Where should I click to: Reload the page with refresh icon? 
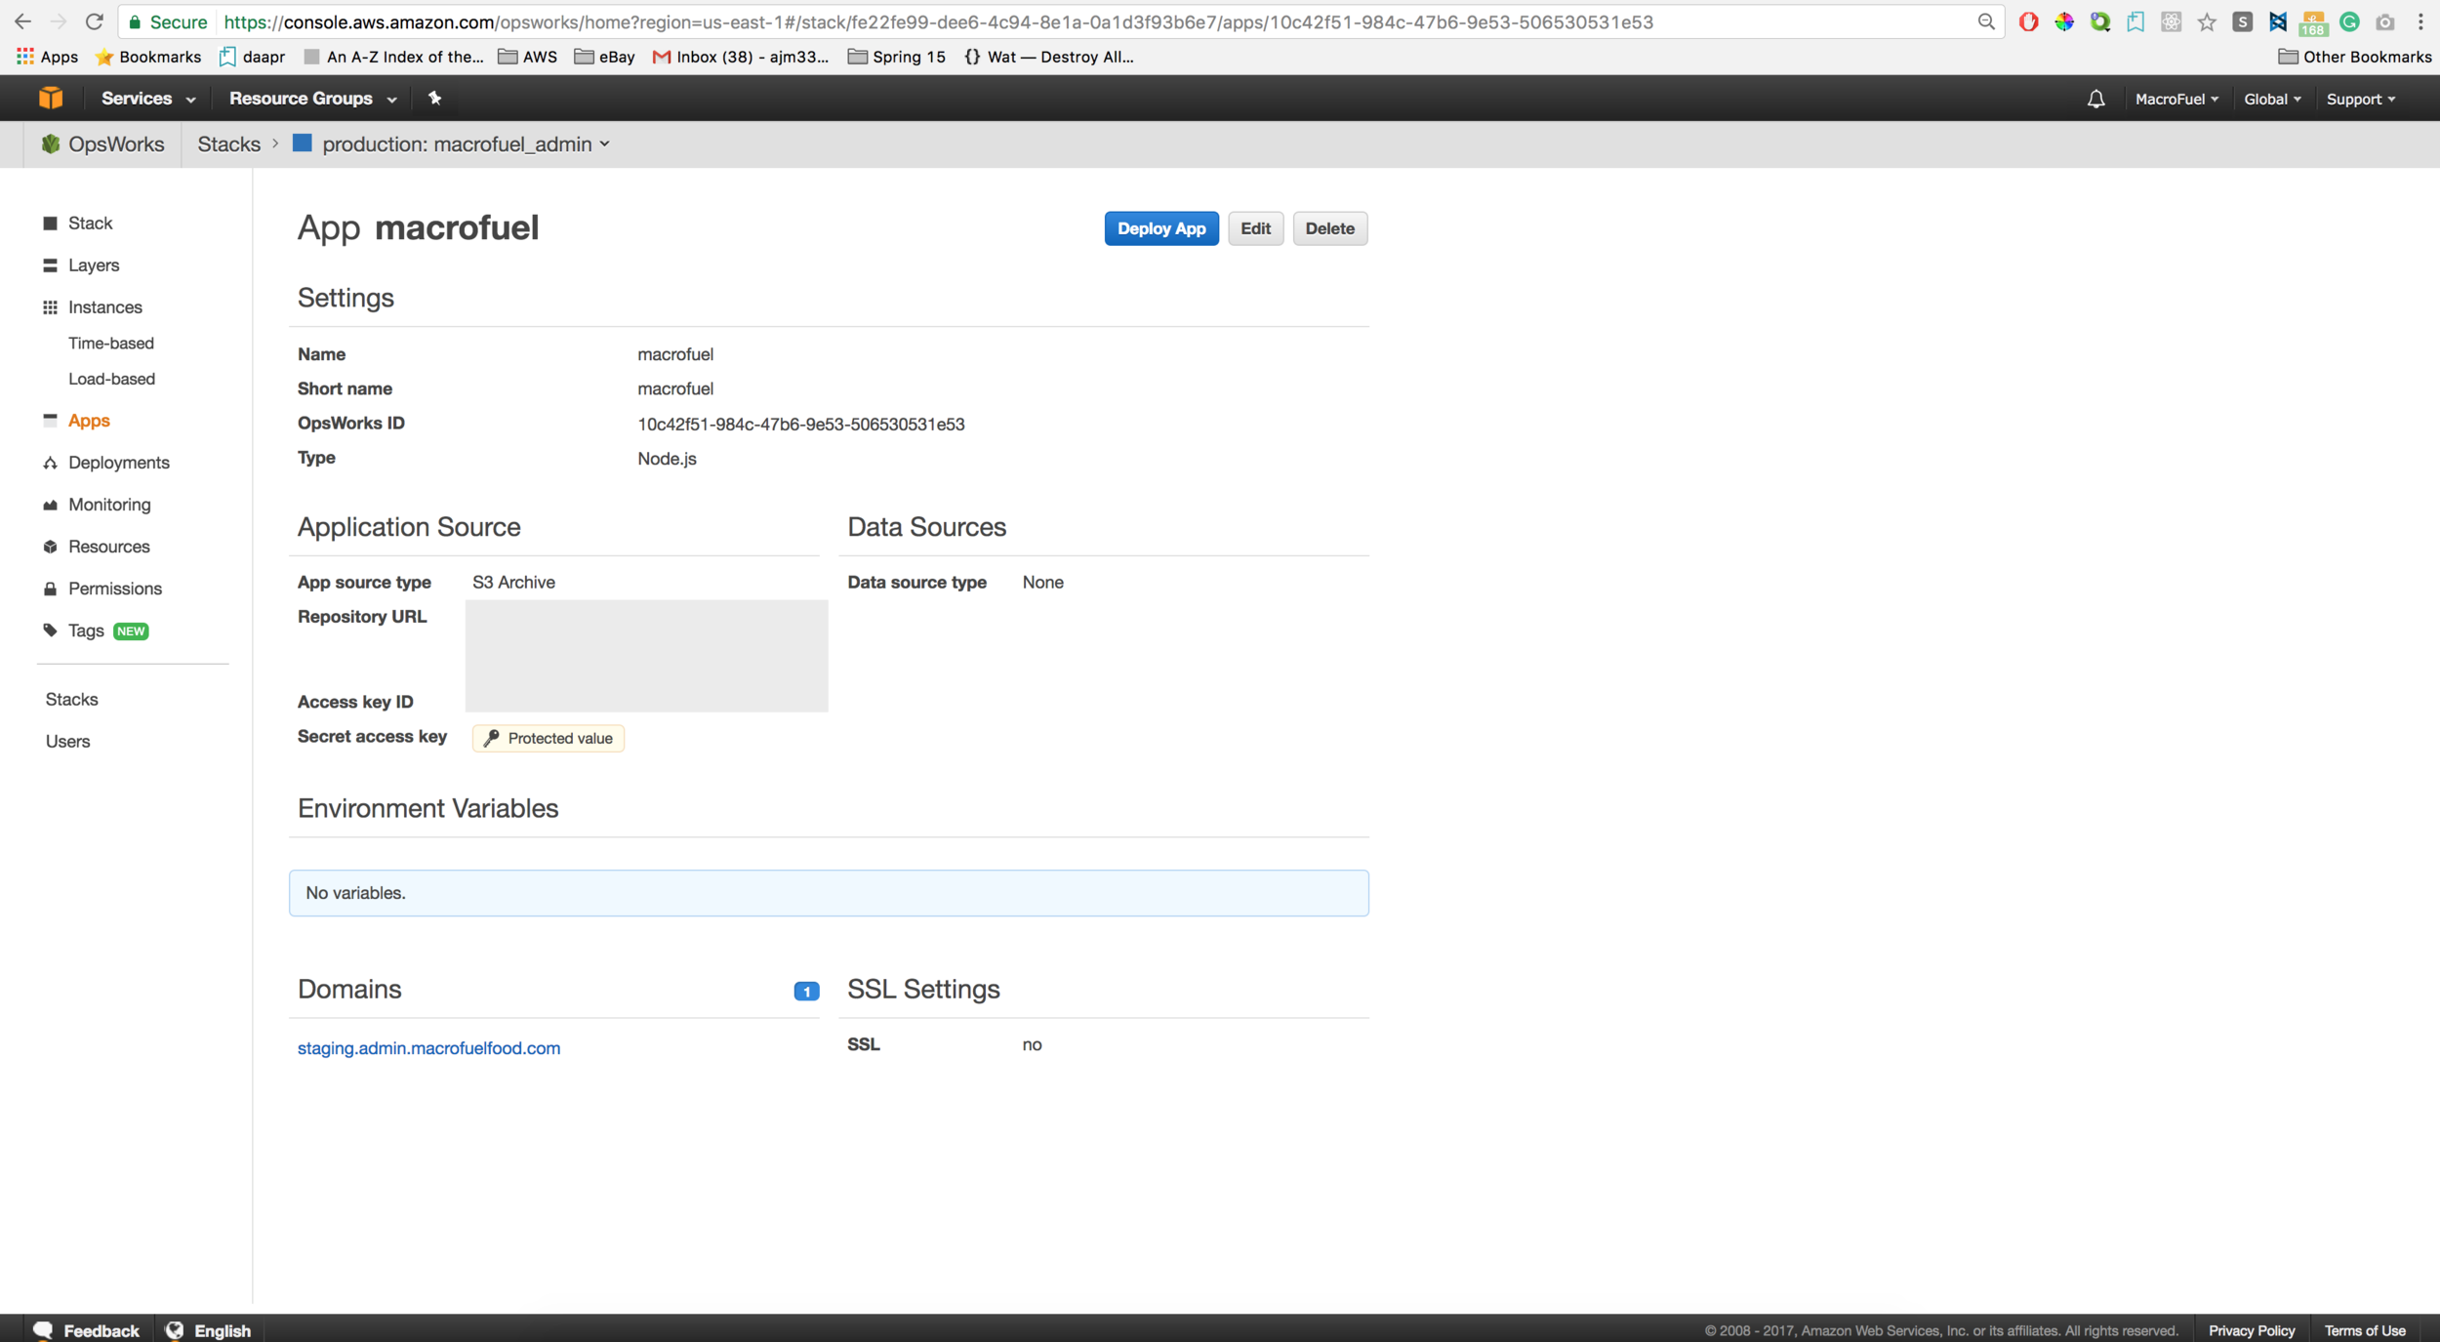click(94, 21)
